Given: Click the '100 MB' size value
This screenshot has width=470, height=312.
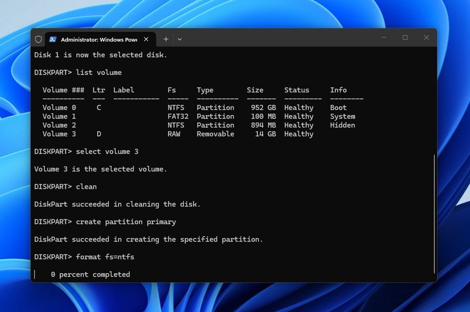Looking at the screenshot, I should coord(263,116).
